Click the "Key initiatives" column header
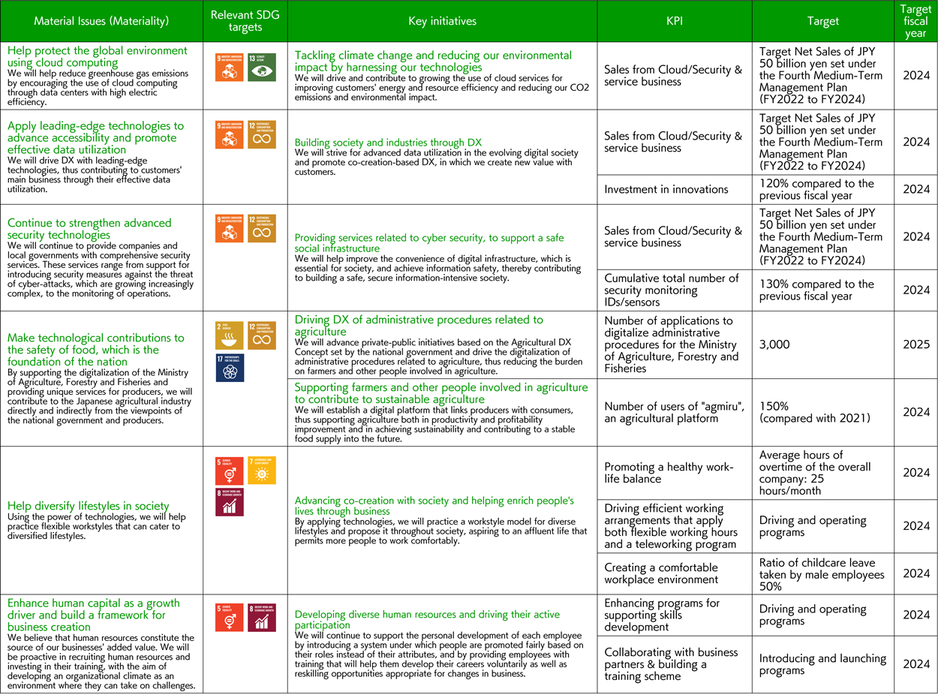Image resolution: width=938 pixels, height=695 pixels. click(443, 21)
